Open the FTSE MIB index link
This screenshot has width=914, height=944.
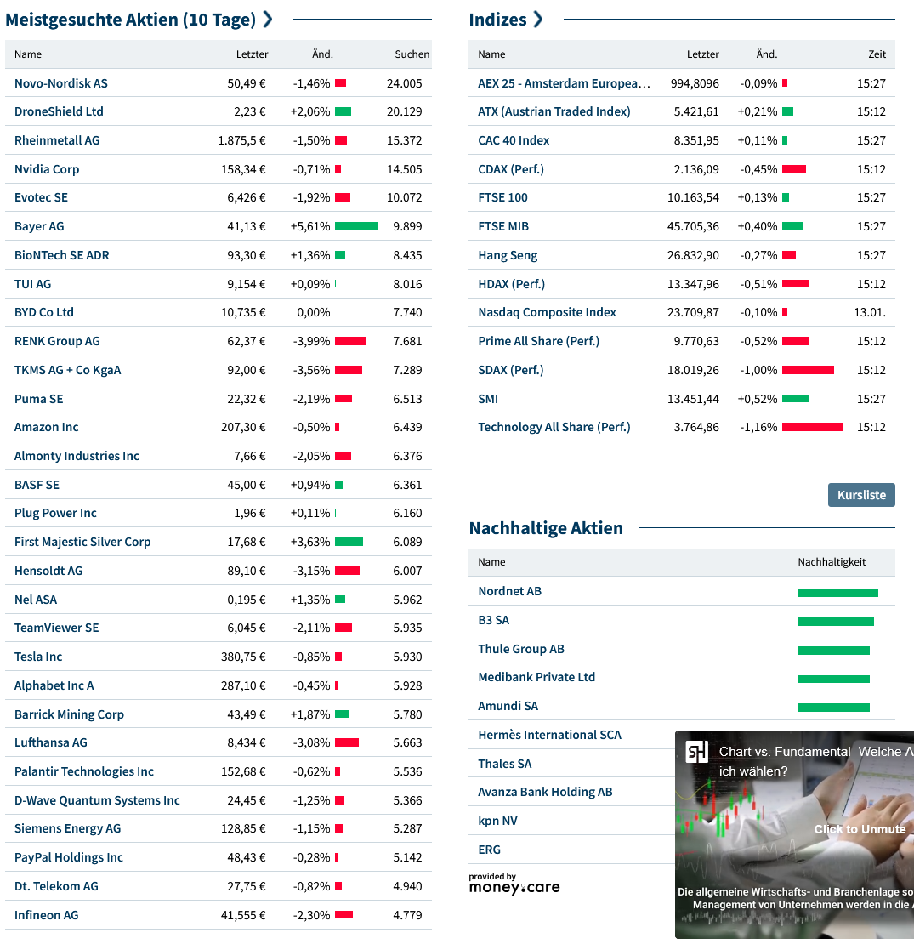tap(503, 226)
